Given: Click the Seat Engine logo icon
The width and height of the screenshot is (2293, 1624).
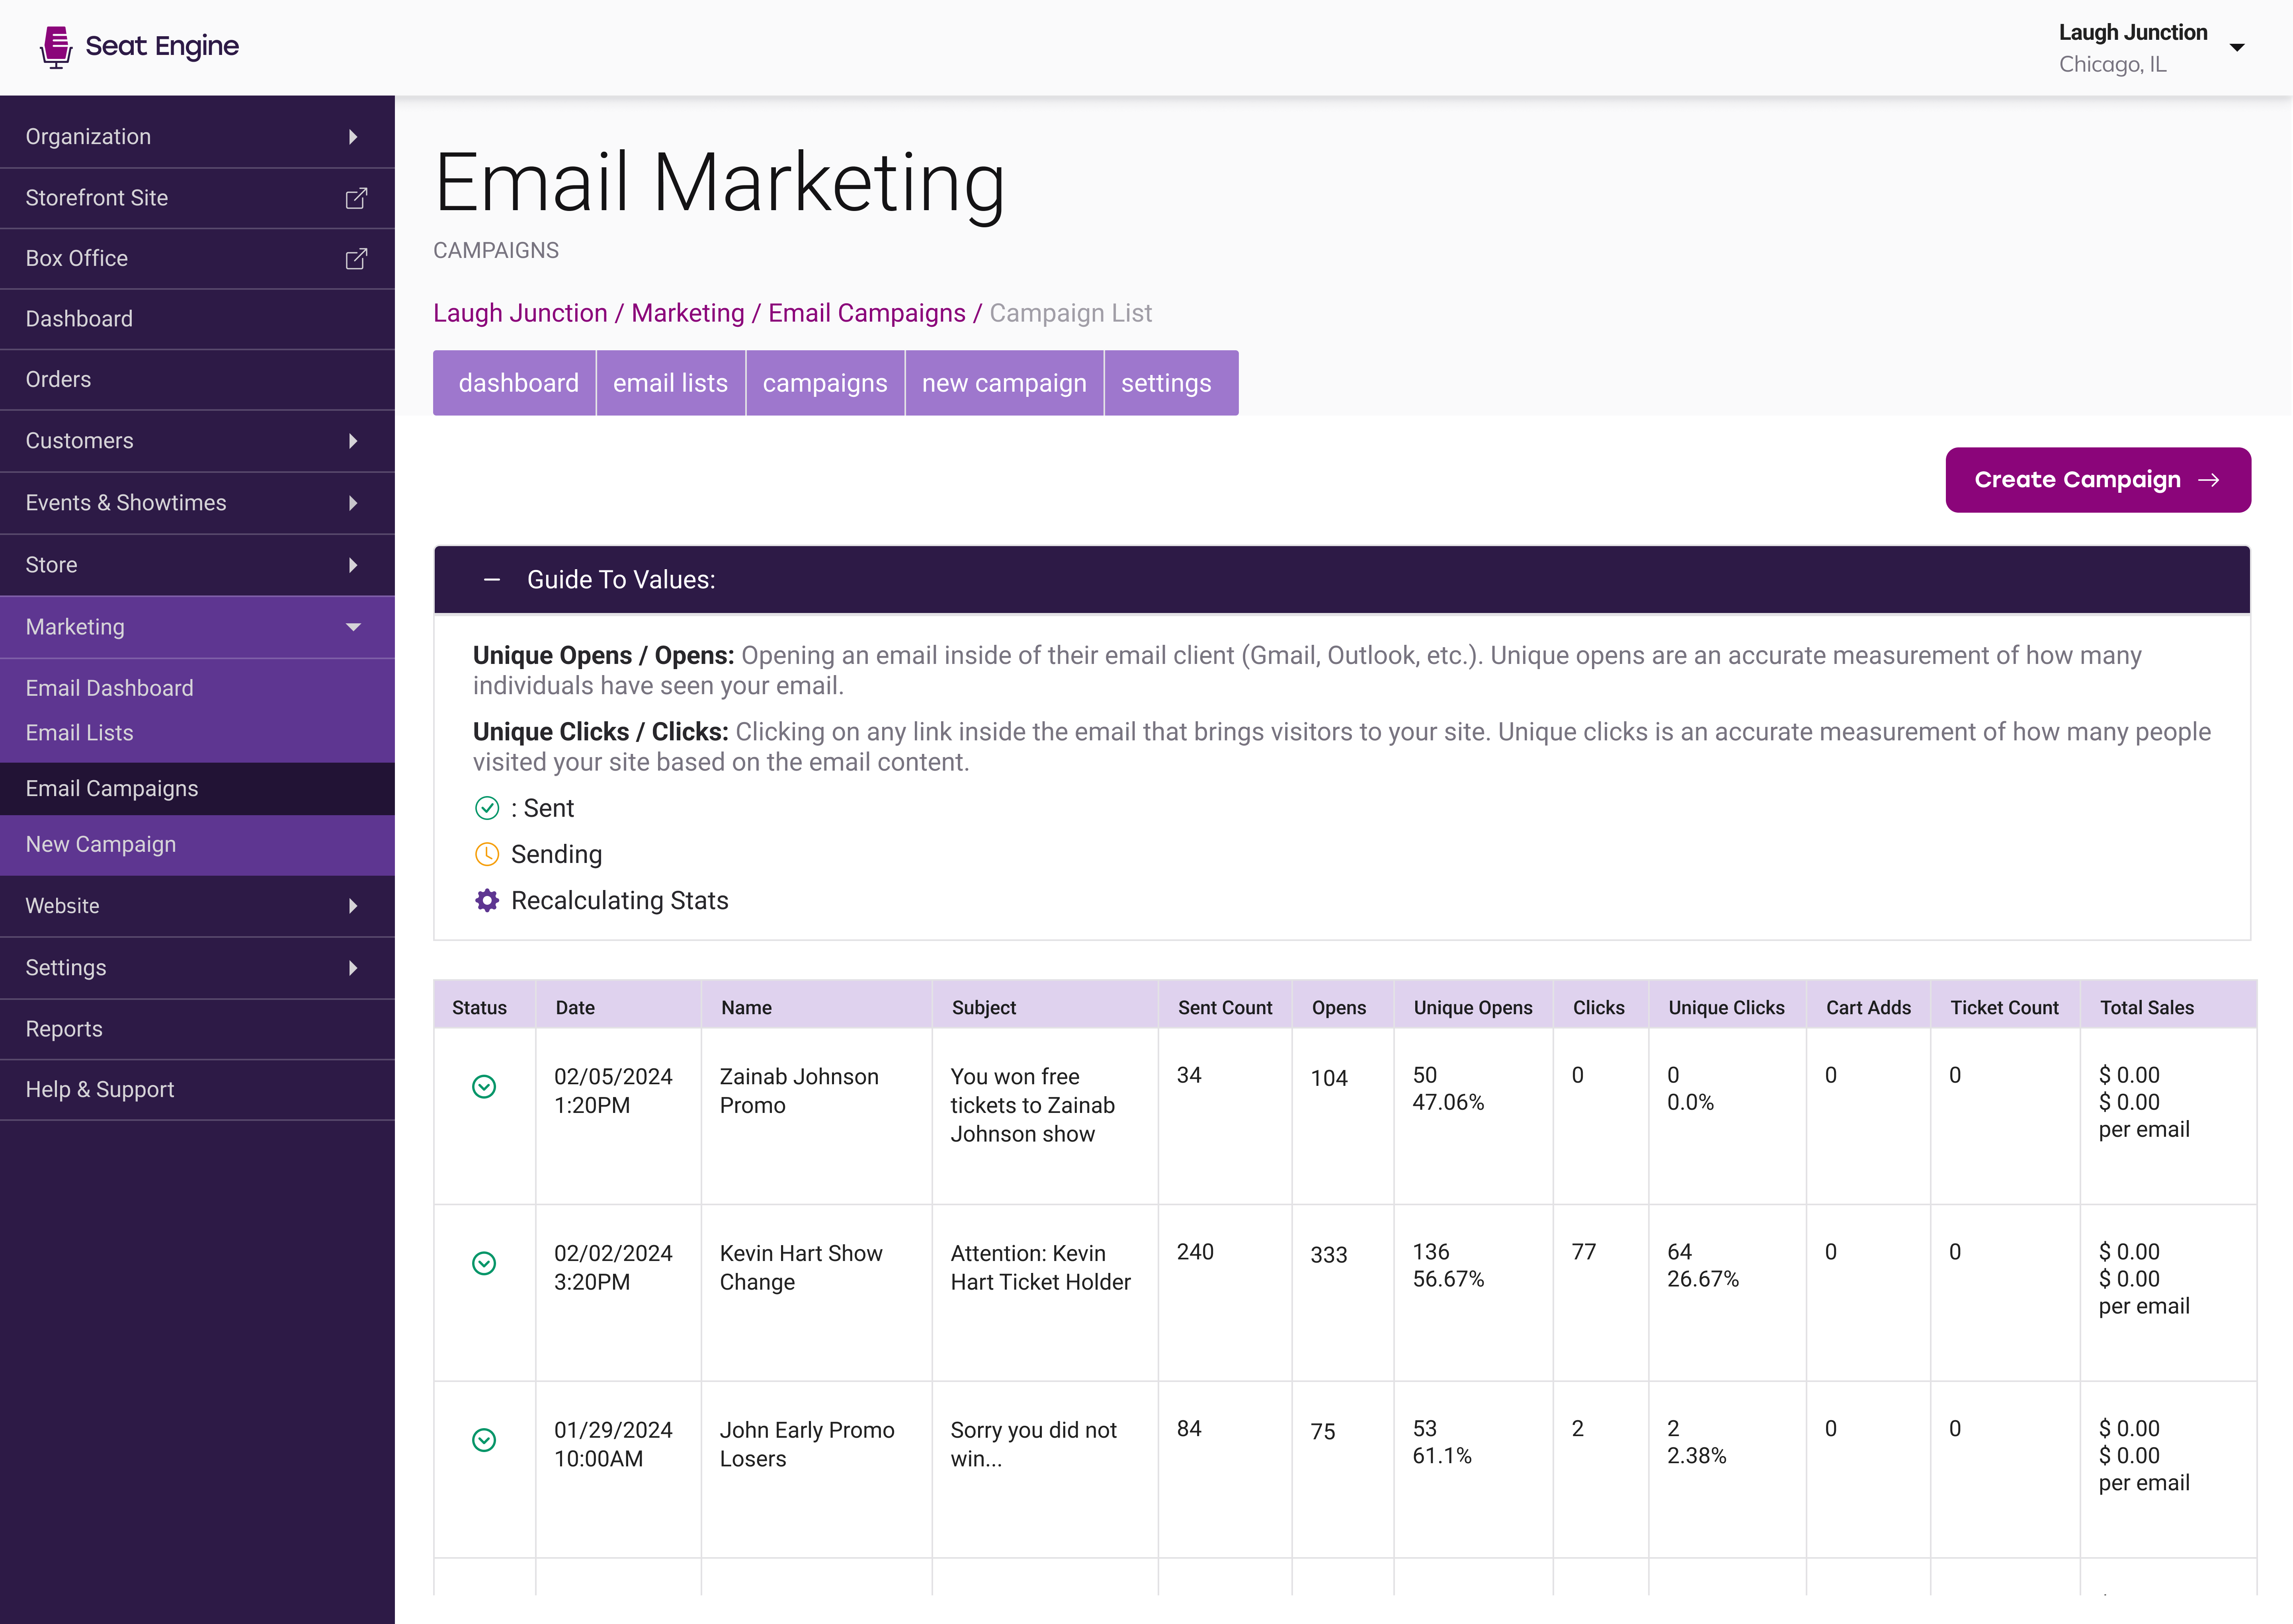Looking at the screenshot, I should pyautogui.click(x=56, y=46).
